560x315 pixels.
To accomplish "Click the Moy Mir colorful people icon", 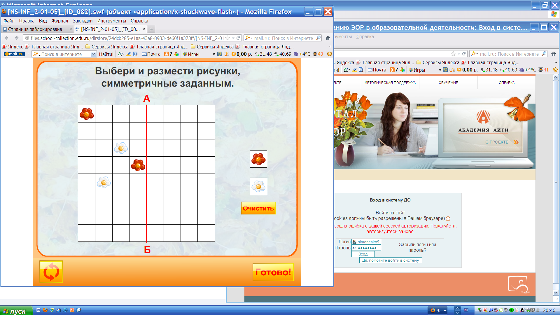I will tap(176, 54).
